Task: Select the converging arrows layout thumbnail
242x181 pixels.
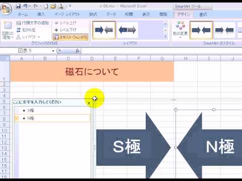Action: coord(104,30)
